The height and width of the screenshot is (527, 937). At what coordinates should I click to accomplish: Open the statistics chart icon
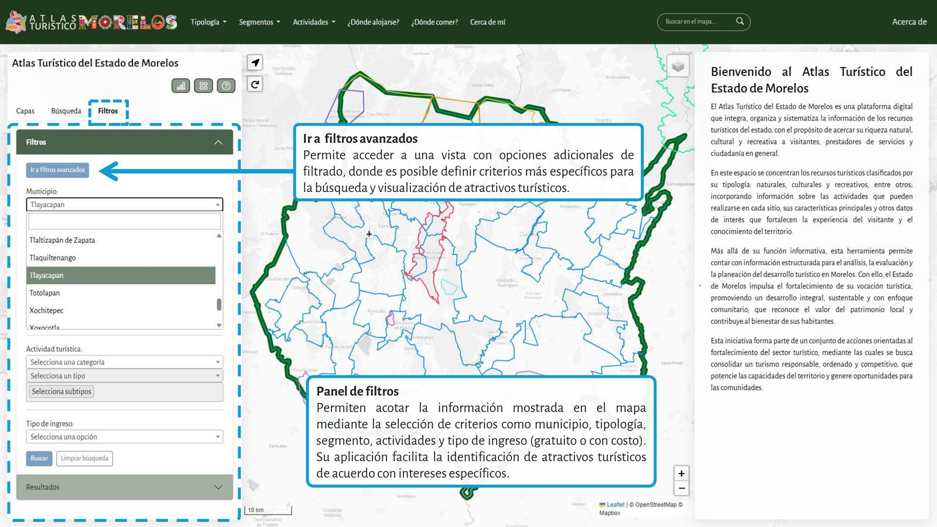tap(181, 86)
